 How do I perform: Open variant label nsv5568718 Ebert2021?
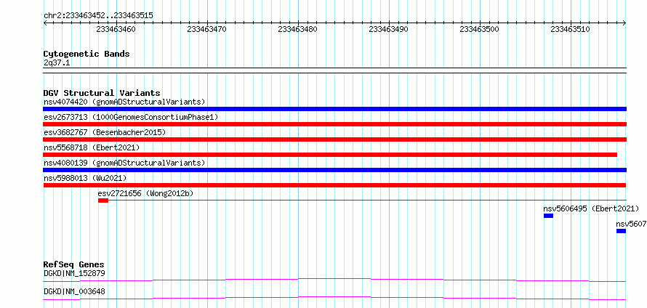[92, 147]
